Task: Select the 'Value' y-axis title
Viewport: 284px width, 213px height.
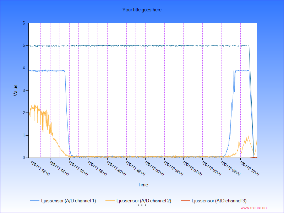Action: coord(15,90)
